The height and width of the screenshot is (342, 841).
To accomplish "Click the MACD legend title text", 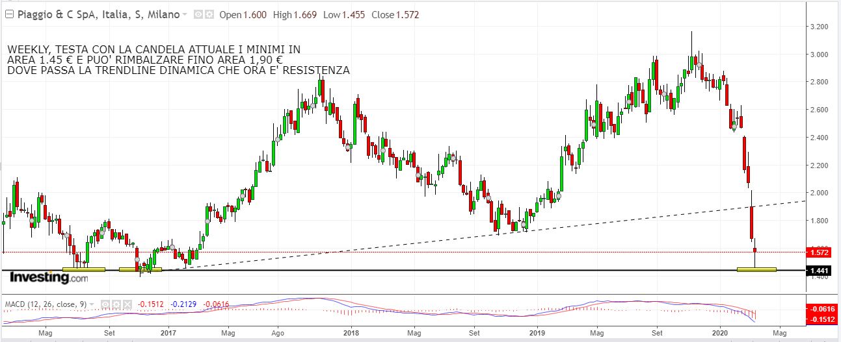I will 46,304.
